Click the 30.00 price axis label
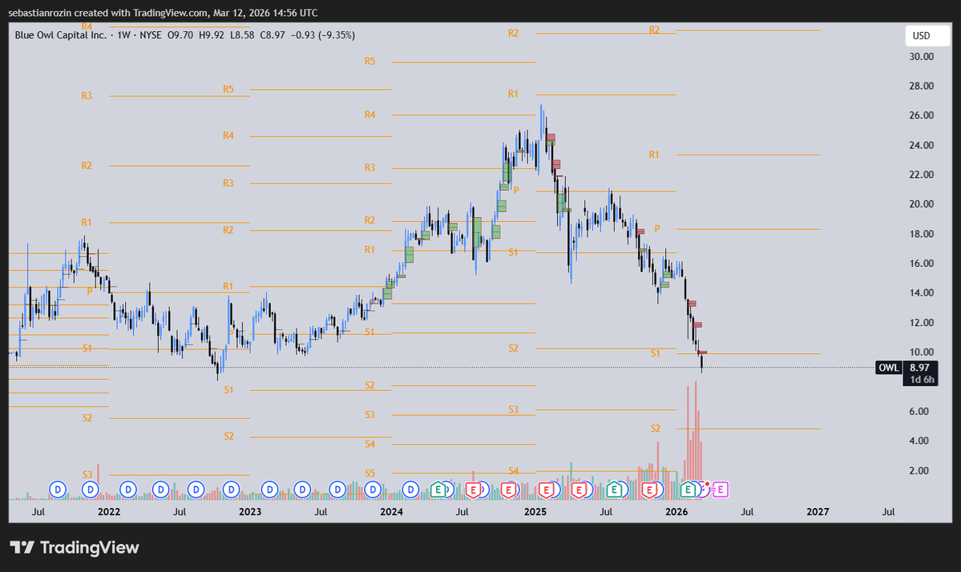This screenshot has width=961, height=572. 921,56
